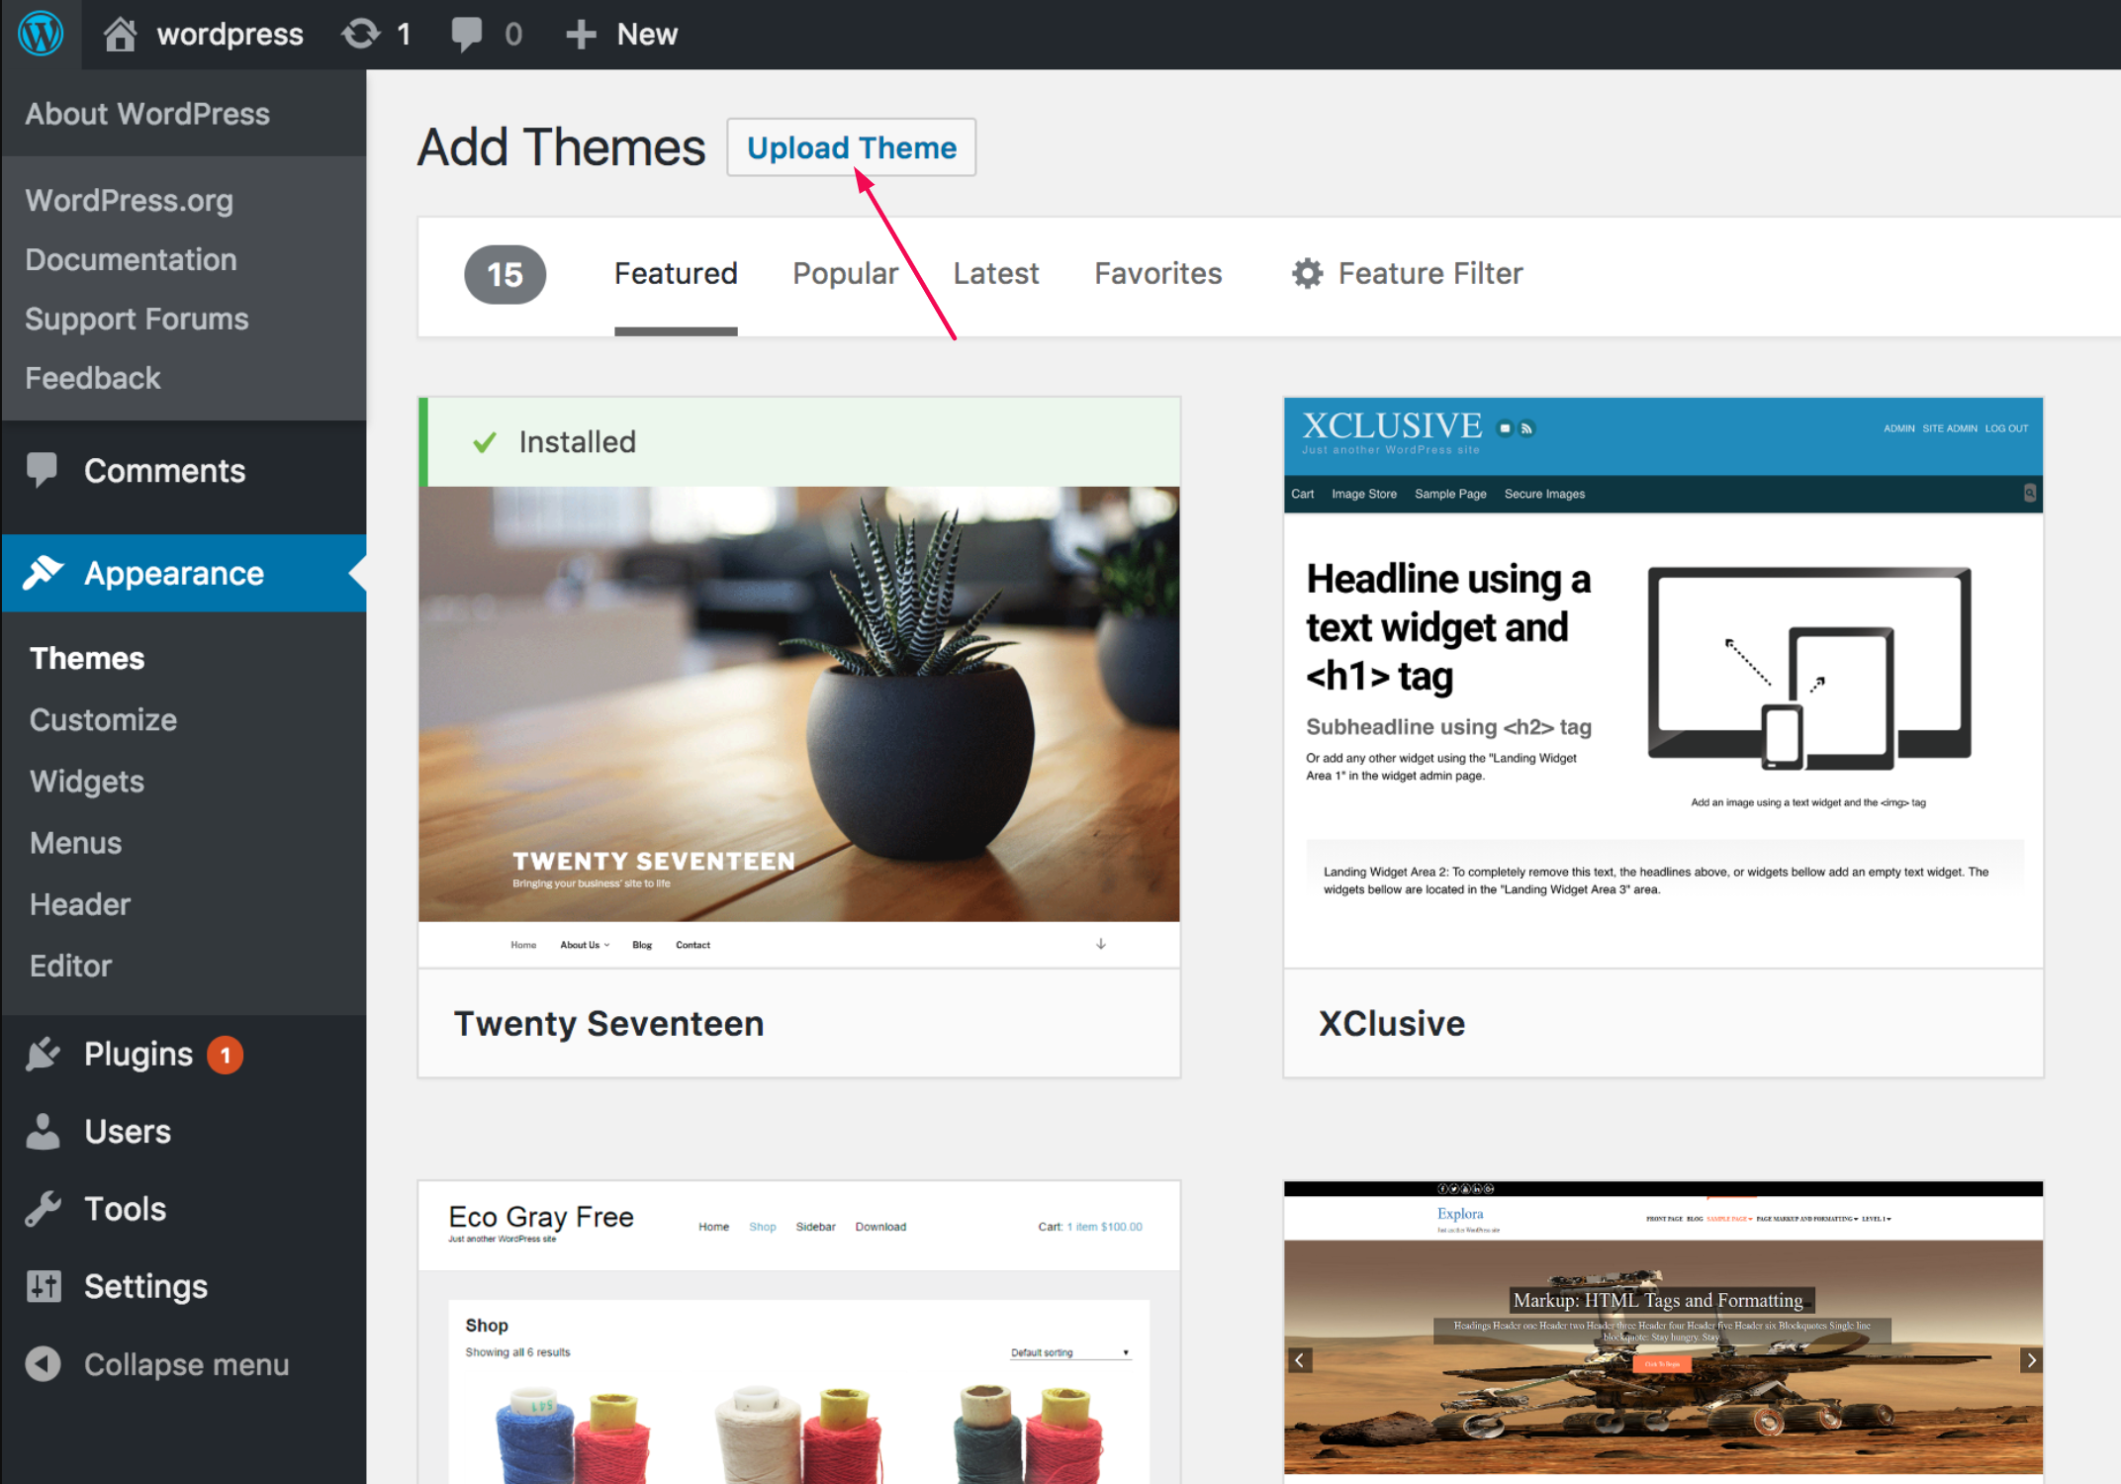Click the Users person icon
Viewport: 2121px width, 1484px height.
43,1132
